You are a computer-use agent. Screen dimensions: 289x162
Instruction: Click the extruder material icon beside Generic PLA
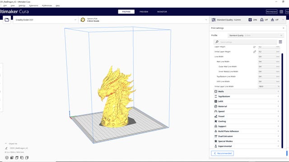[83, 20]
